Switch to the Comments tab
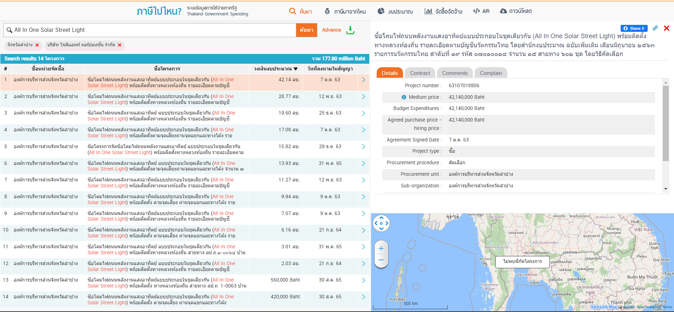This screenshot has width=674, height=312. pyautogui.click(x=455, y=73)
